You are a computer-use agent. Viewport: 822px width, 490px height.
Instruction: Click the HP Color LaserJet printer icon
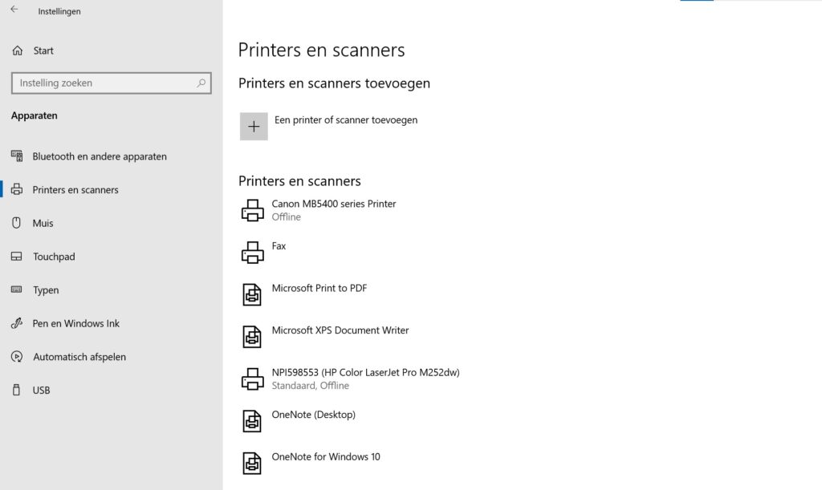coord(253,379)
